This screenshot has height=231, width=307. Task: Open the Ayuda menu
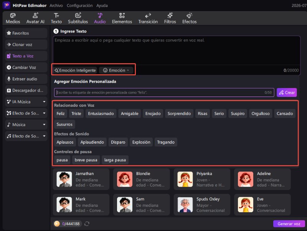(102, 5)
